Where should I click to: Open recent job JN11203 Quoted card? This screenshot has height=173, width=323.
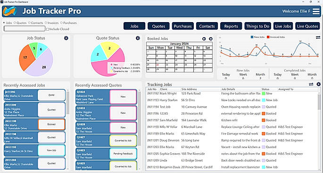point(34,163)
